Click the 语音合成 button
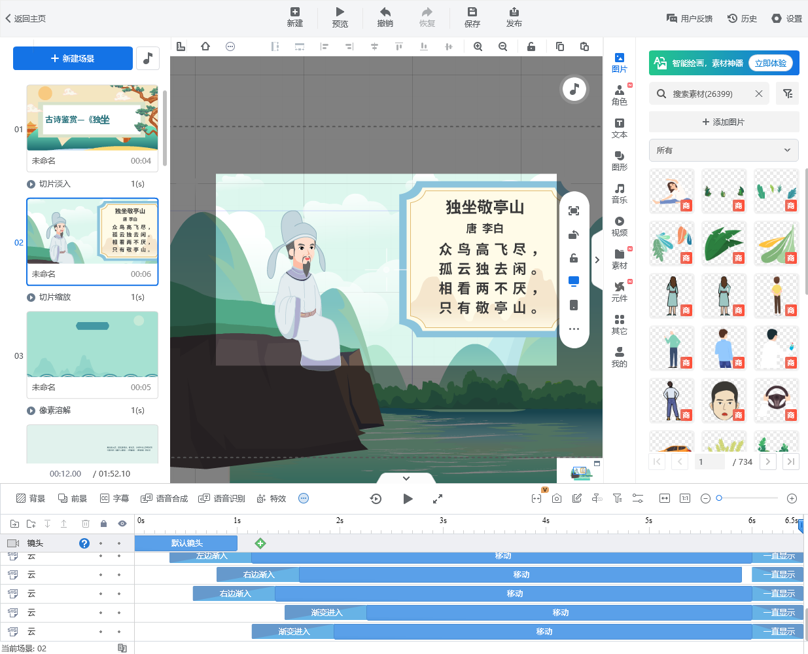The width and height of the screenshot is (808, 654). point(164,498)
